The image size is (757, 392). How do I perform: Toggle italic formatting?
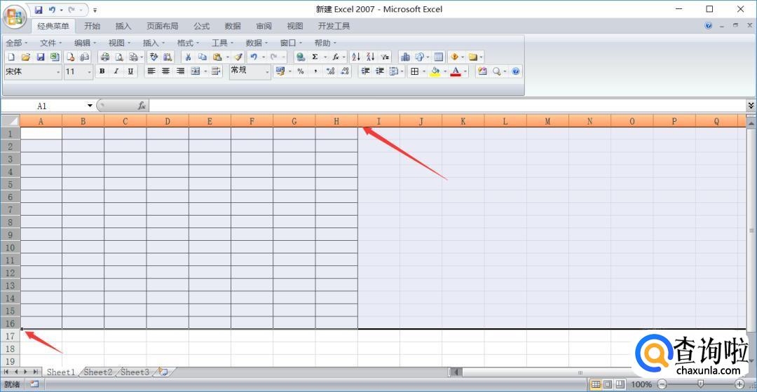coord(116,71)
